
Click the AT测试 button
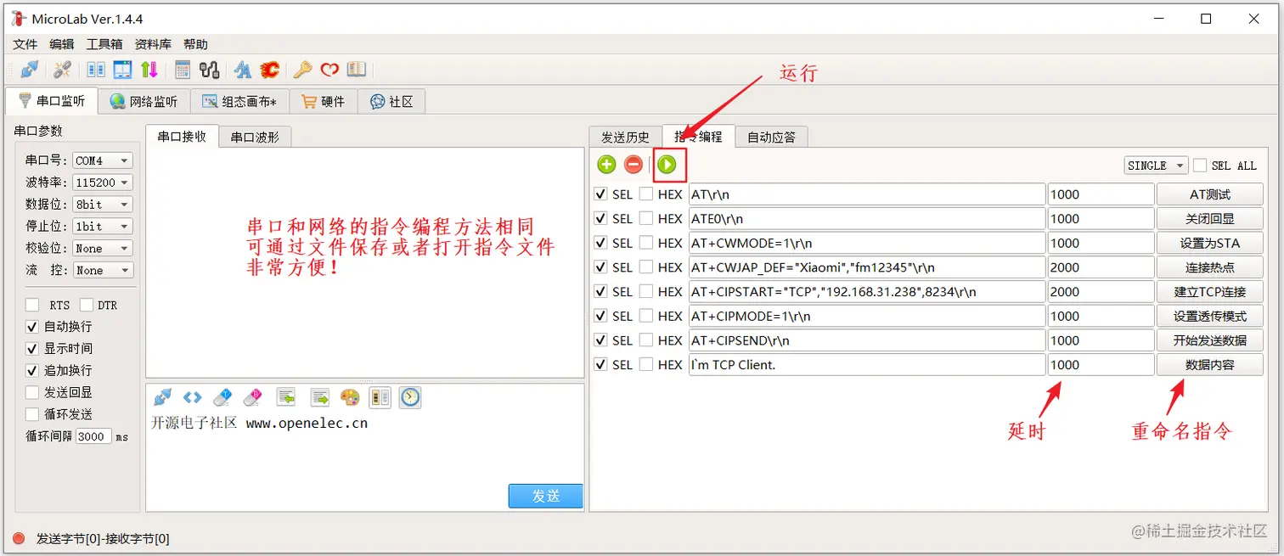(x=1210, y=194)
